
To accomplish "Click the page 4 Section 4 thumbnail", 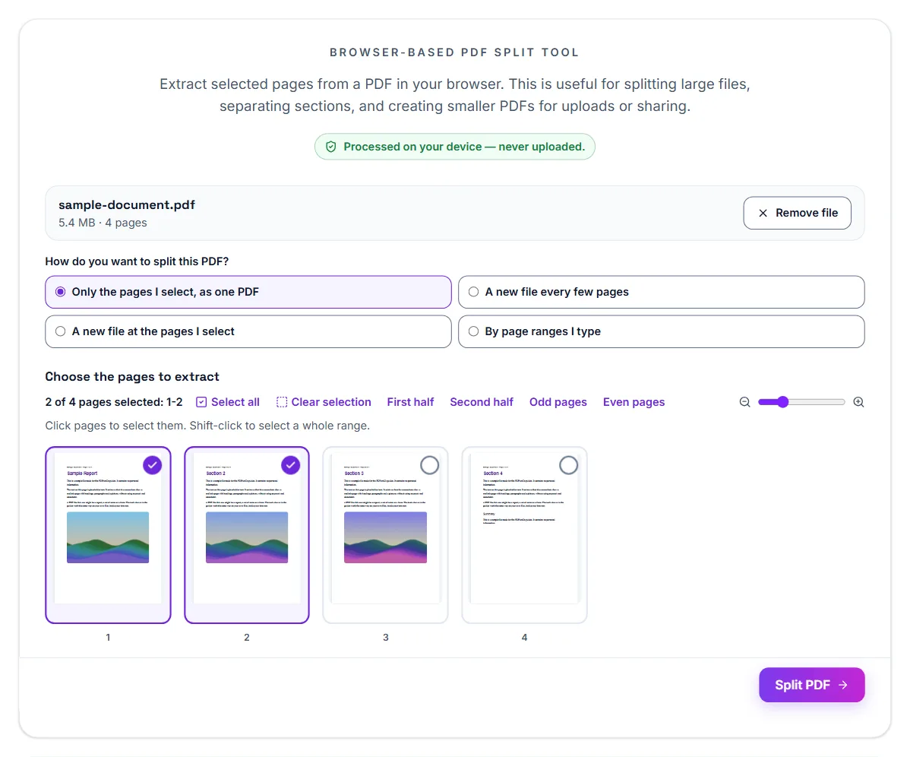I will click(525, 534).
